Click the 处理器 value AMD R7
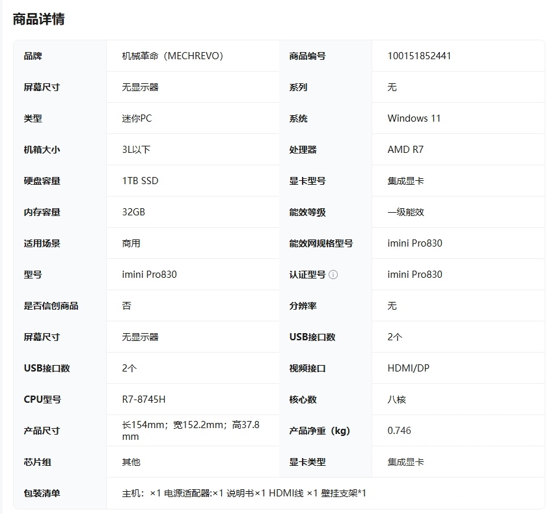This screenshot has width=546, height=514. click(x=405, y=149)
